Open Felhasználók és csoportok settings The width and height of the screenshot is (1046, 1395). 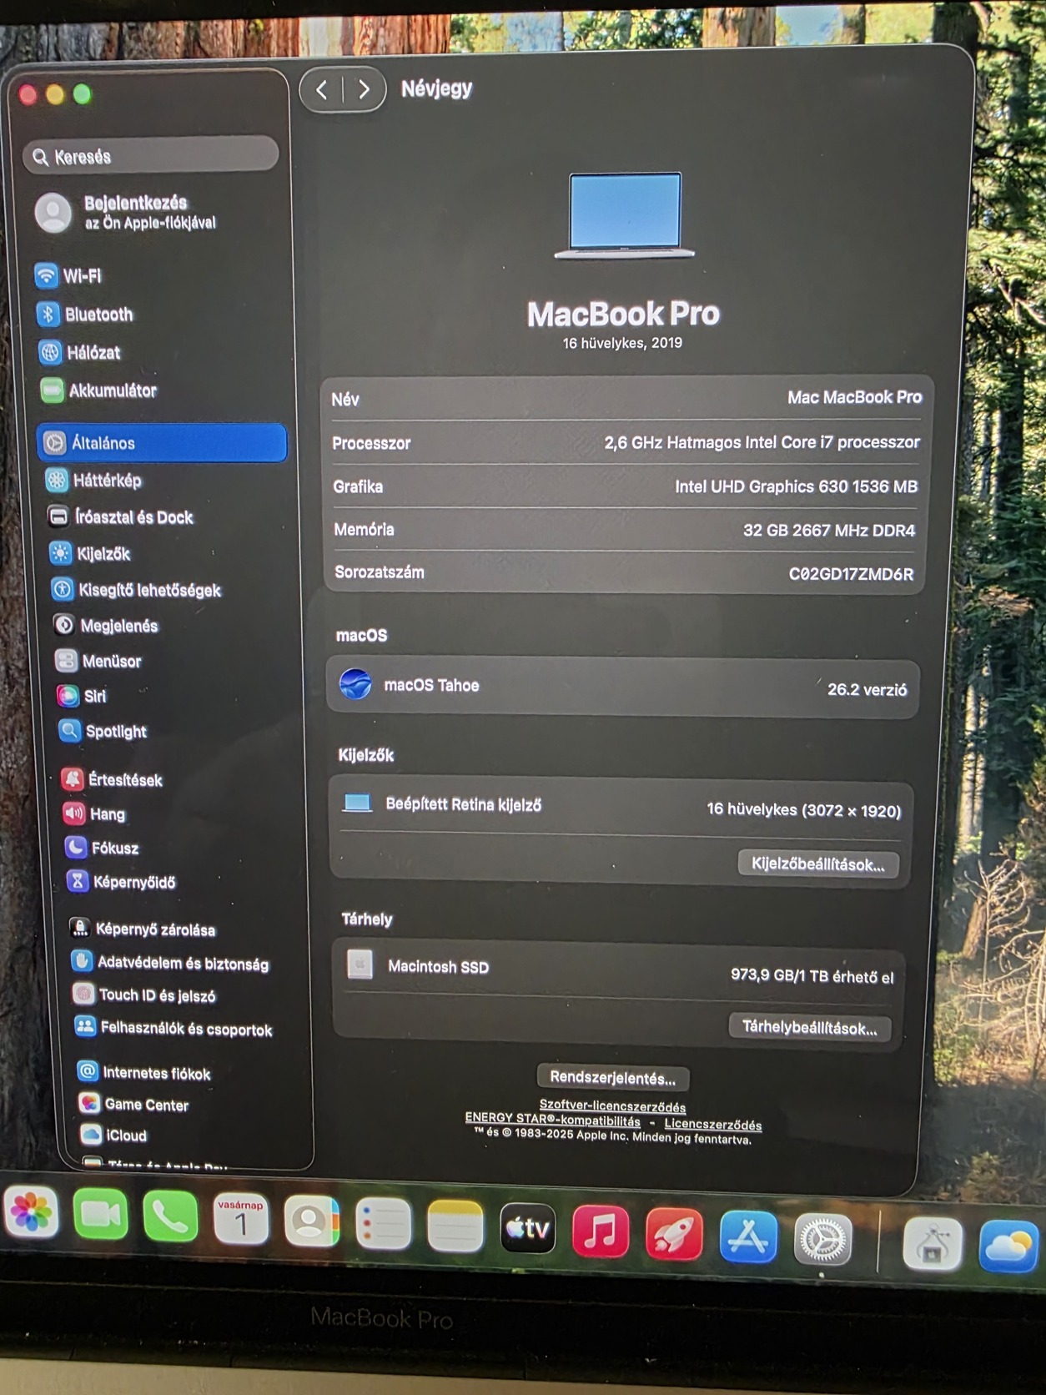(x=173, y=1029)
